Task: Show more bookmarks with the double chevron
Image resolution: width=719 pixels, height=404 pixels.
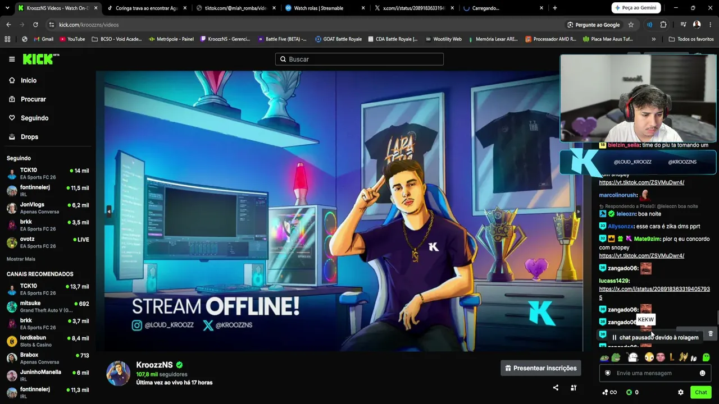Action: click(x=653, y=39)
